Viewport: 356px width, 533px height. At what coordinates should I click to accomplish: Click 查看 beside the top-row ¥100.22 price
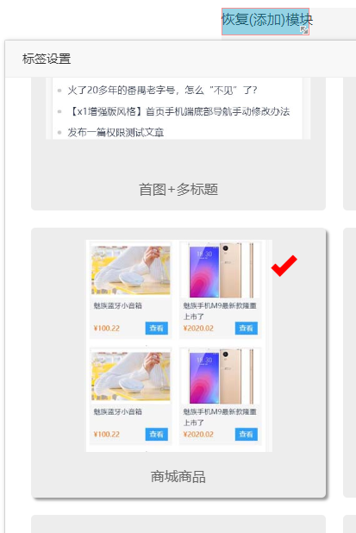click(x=157, y=328)
